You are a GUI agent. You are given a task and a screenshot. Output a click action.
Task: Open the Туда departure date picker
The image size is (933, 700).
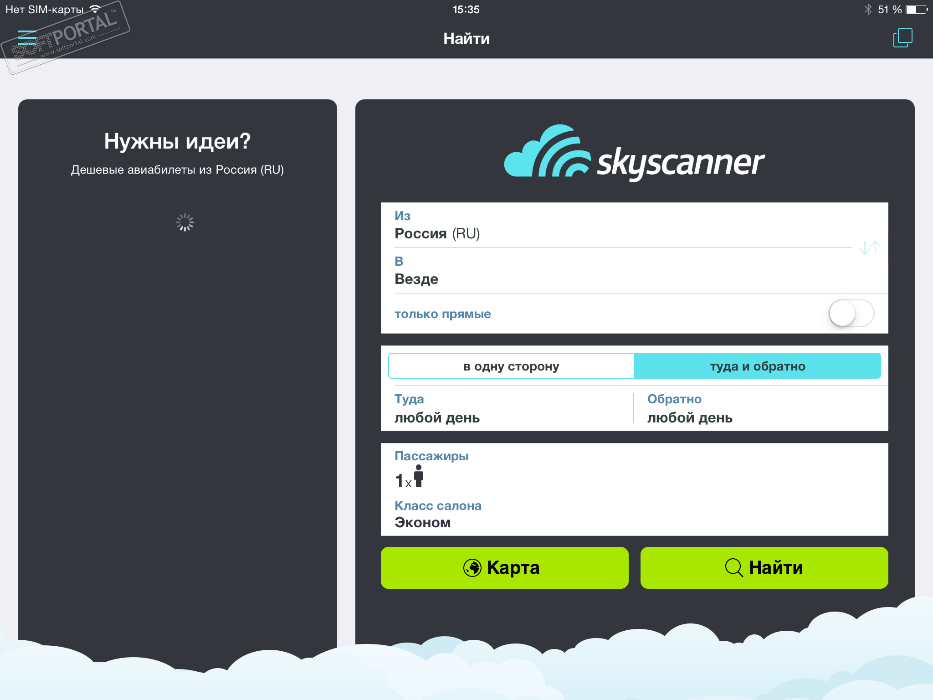click(506, 409)
